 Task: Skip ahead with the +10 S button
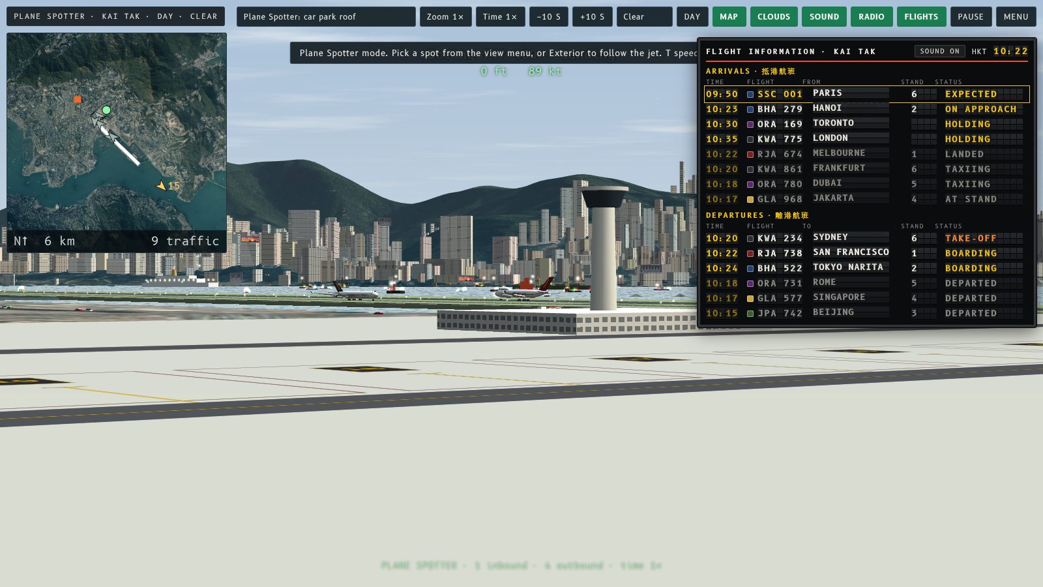[593, 16]
